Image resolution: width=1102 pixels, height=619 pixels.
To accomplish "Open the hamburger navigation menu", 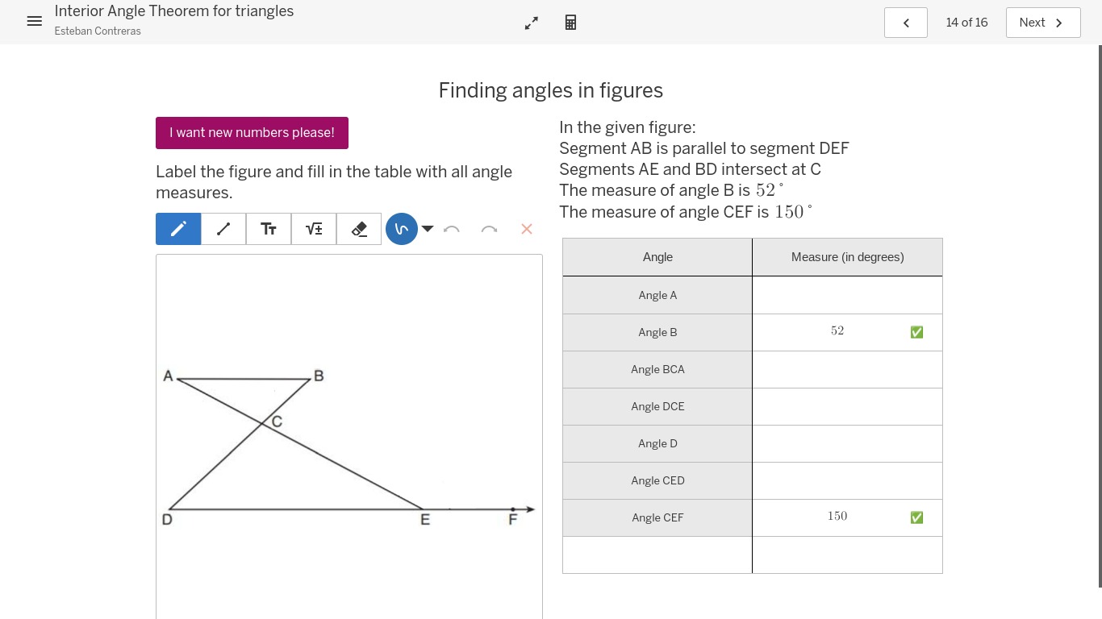I will (34, 22).
